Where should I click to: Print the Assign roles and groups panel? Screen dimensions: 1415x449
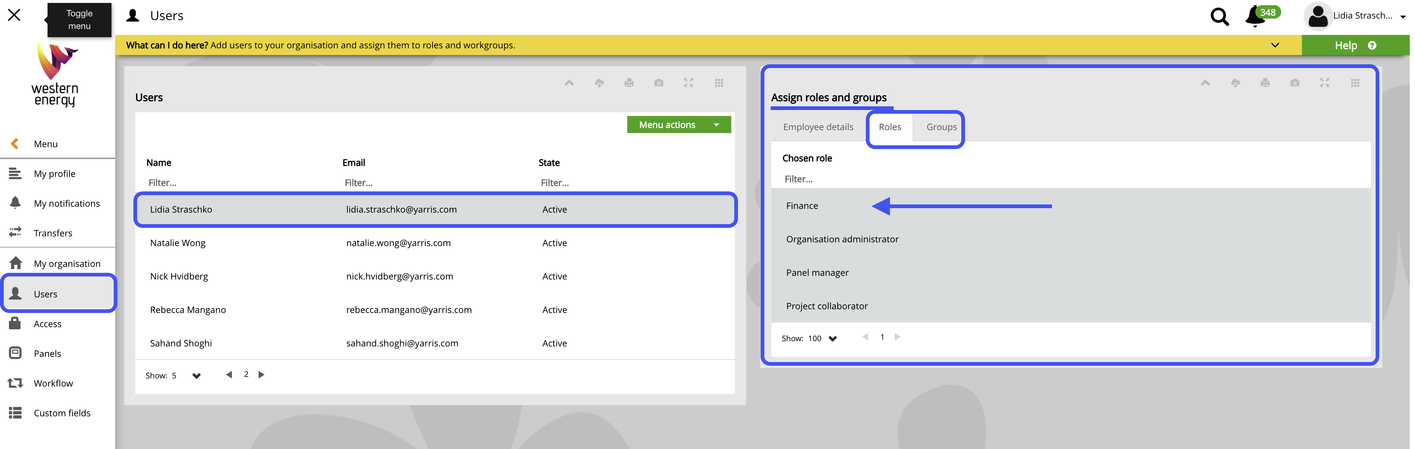pos(1265,83)
